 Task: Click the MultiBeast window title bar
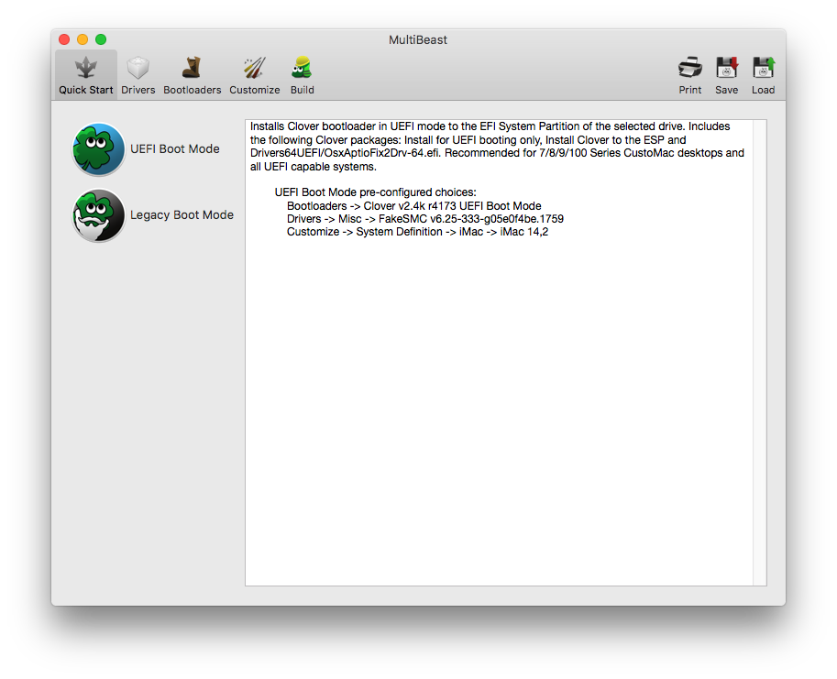[418, 39]
